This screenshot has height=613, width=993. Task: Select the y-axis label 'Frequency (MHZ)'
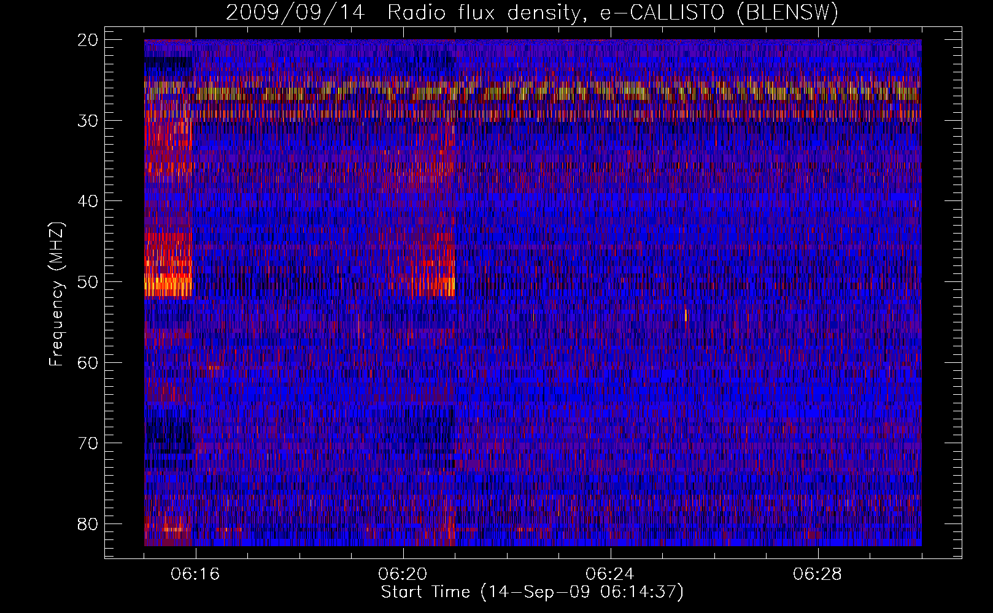click(x=56, y=295)
